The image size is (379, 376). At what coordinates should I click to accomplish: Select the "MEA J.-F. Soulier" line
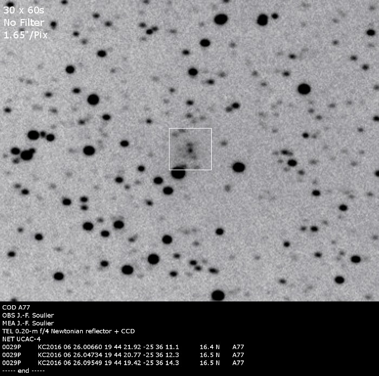pyautogui.click(x=28, y=323)
